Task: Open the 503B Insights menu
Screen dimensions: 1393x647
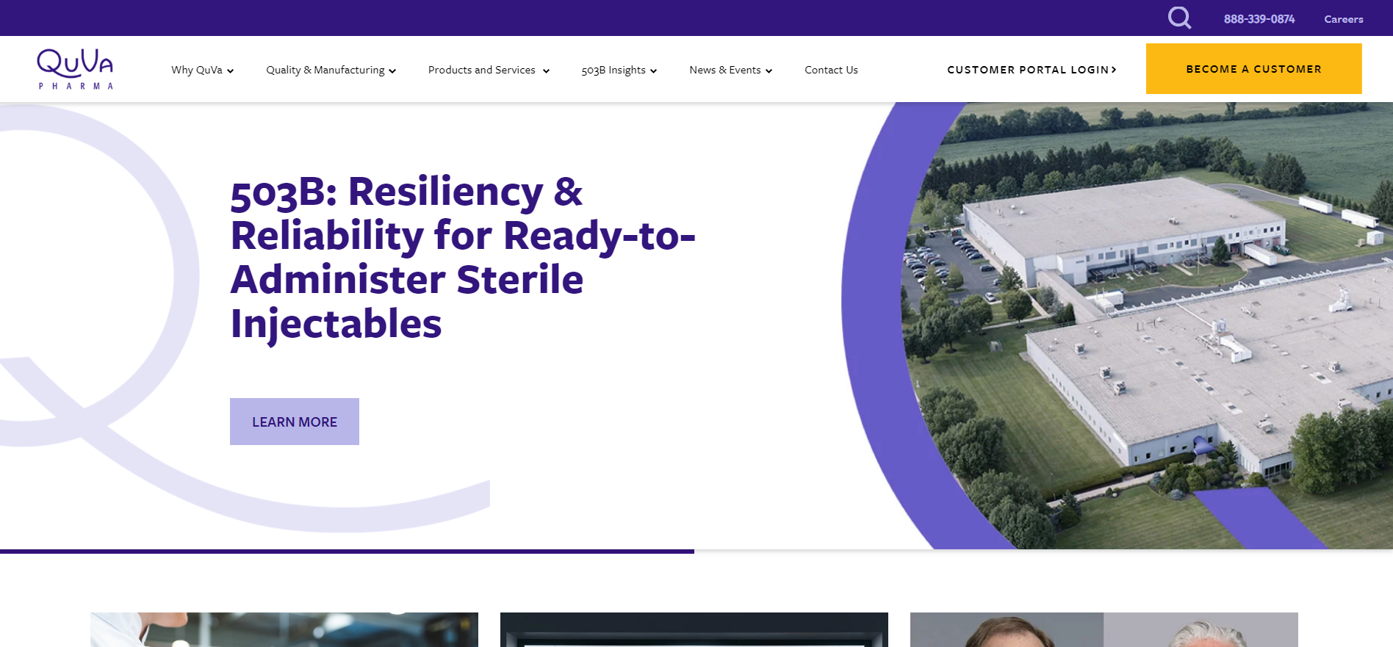Action: coord(619,70)
